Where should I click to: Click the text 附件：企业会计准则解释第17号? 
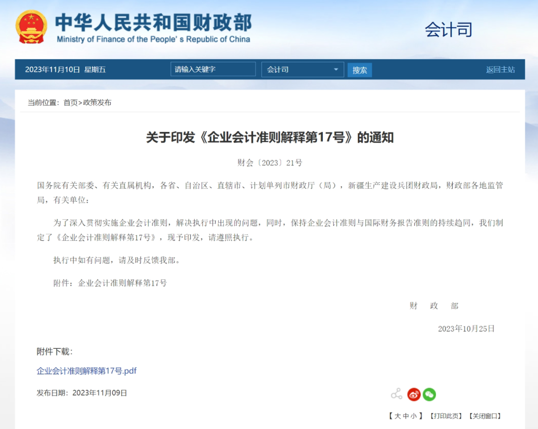[x=110, y=283]
